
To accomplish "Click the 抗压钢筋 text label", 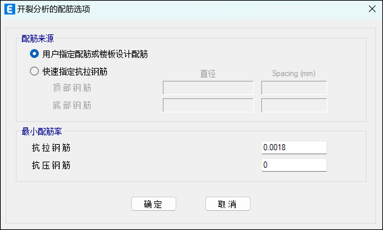I will point(51,165).
